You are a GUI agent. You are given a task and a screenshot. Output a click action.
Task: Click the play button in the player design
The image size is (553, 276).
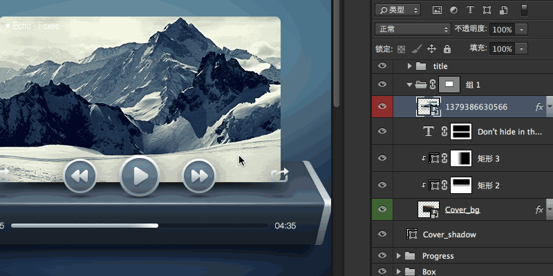140,176
